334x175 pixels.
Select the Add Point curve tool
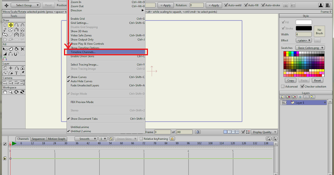(x=17, y=25)
